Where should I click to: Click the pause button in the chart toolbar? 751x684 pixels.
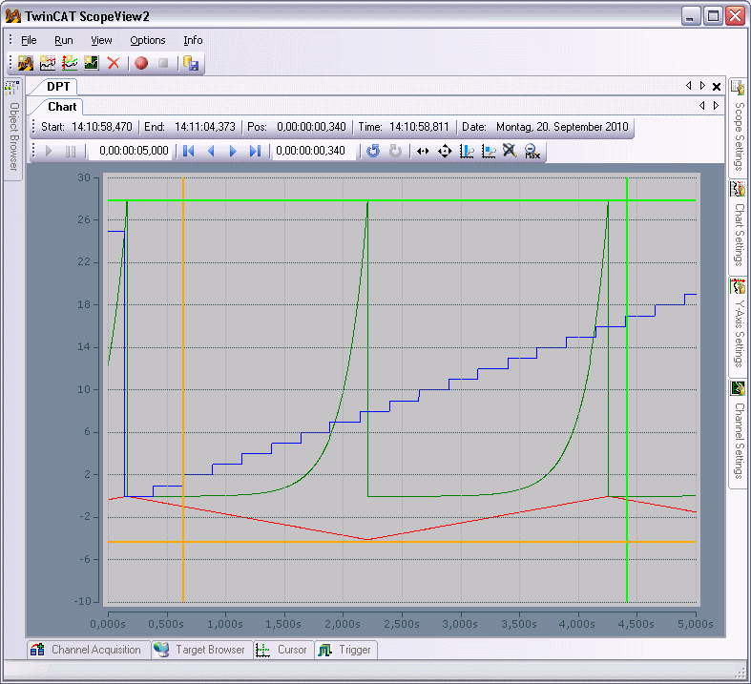tap(71, 152)
